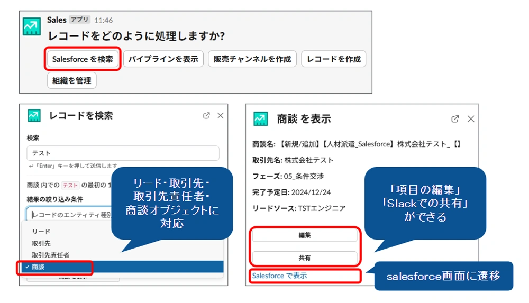Screen dimensions: 529x303
Task: Click the 商談名 value text line
Action: click(357, 144)
